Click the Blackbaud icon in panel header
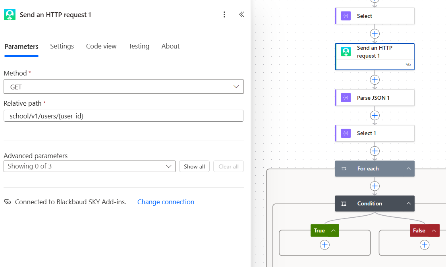 pyautogui.click(x=10, y=15)
